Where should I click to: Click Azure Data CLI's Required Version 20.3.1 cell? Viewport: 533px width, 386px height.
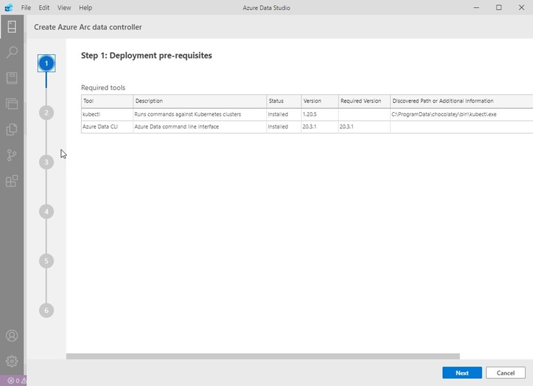pos(364,126)
